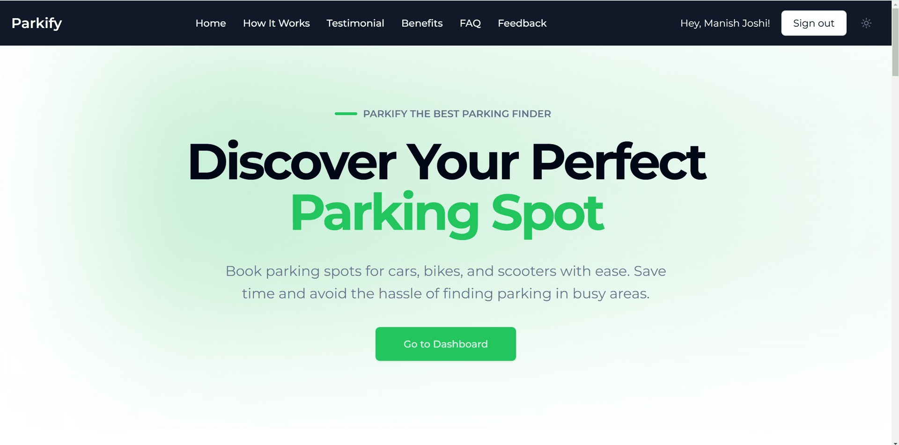Select the Benefits nav item

tap(422, 23)
